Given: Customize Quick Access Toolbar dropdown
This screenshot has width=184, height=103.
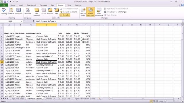Looking at the screenshot, I should click(18, 2).
